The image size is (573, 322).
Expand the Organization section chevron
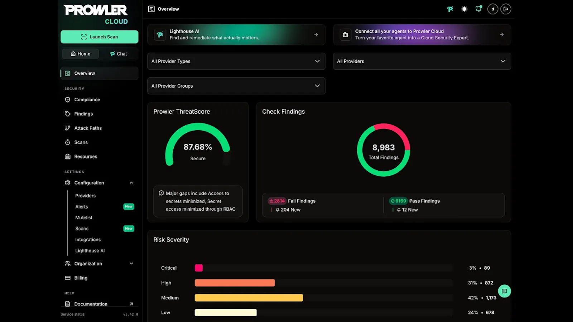(131, 264)
